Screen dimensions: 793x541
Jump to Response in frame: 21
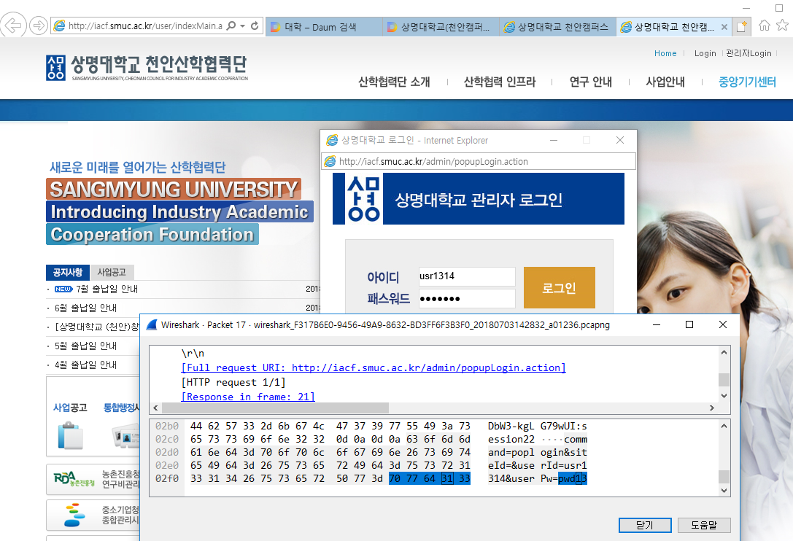[248, 397]
